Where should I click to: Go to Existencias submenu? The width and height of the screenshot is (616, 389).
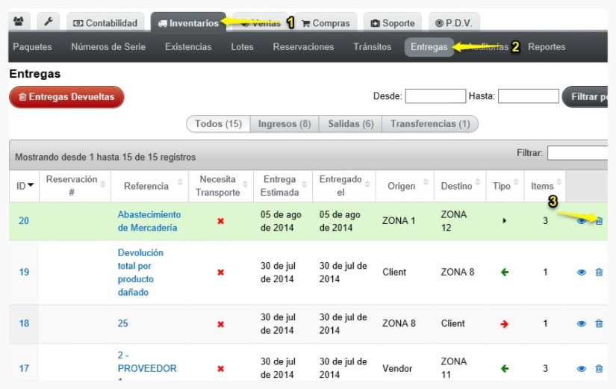click(188, 47)
